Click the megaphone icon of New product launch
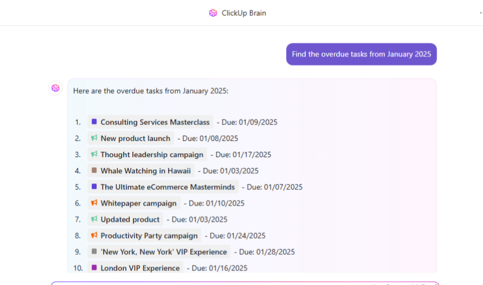This screenshot has height=285, width=483. click(x=94, y=138)
